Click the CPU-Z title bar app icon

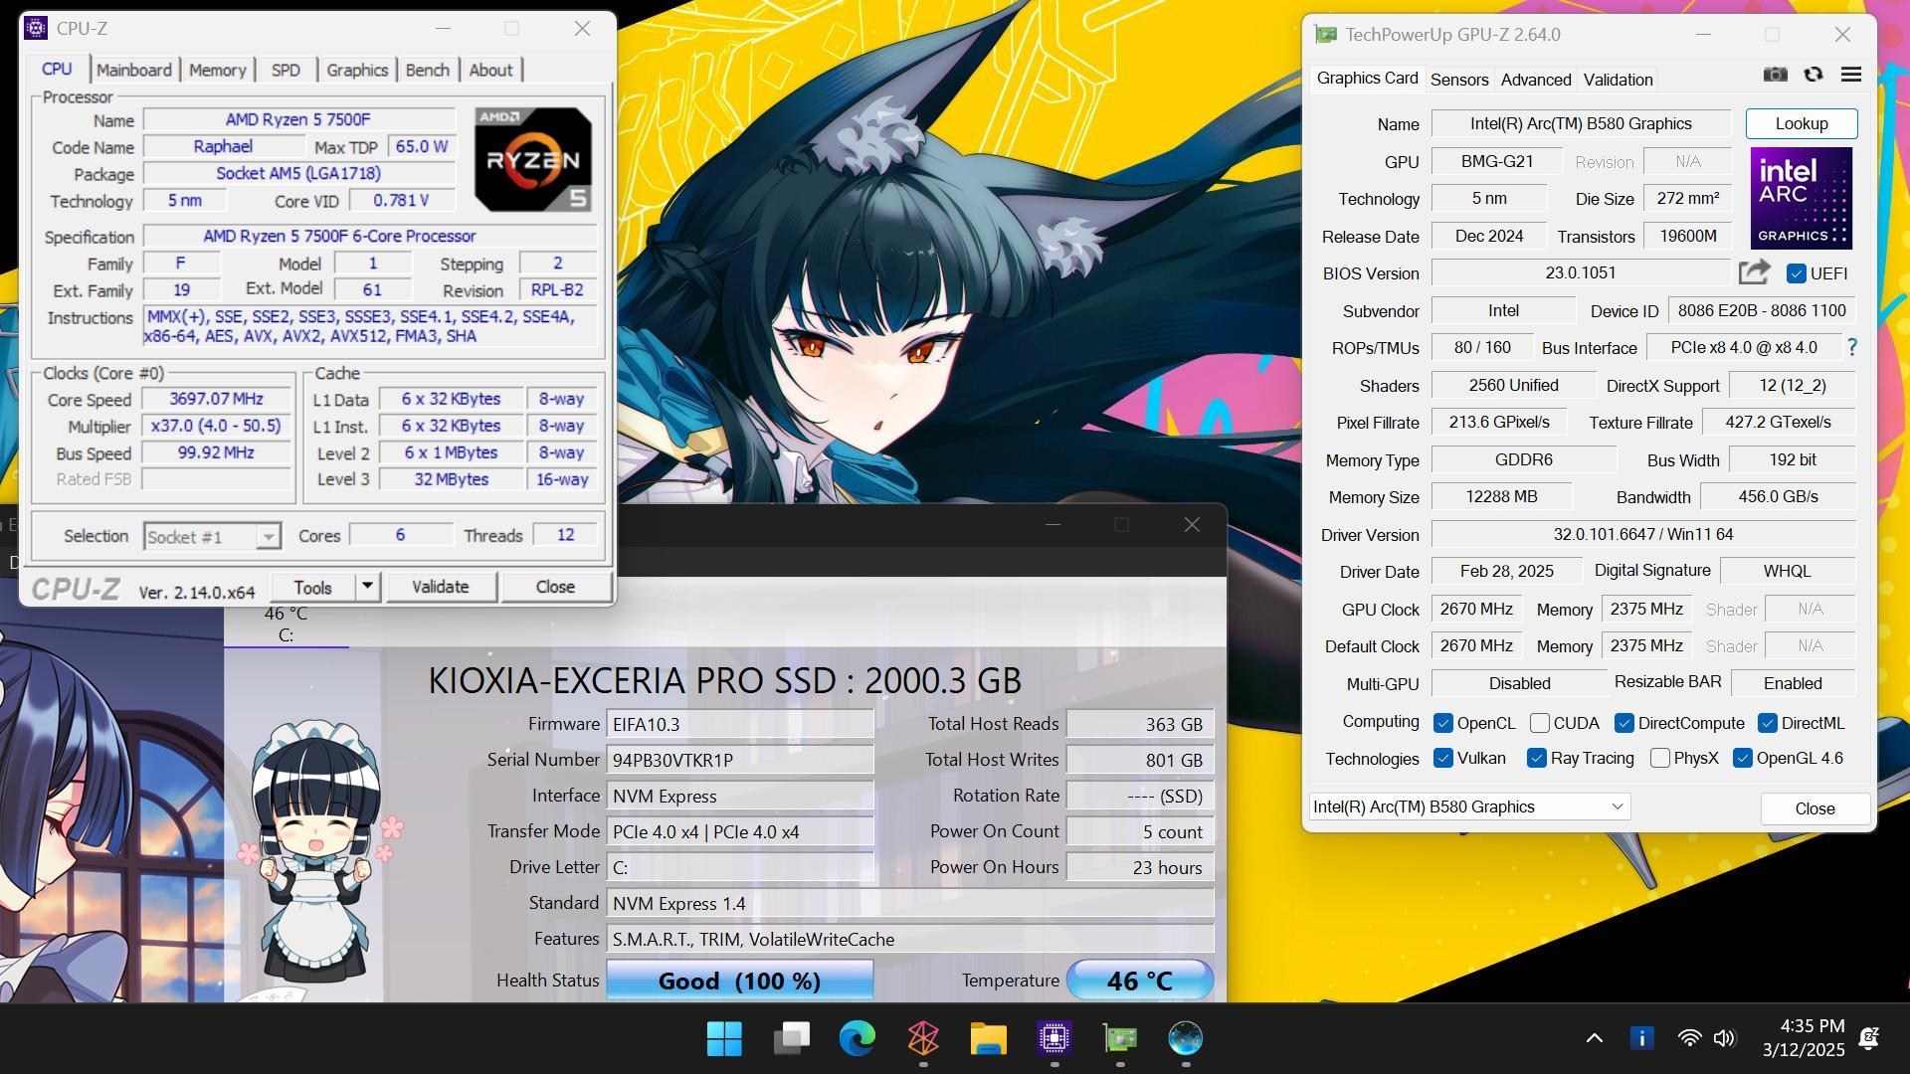[x=36, y=28]
